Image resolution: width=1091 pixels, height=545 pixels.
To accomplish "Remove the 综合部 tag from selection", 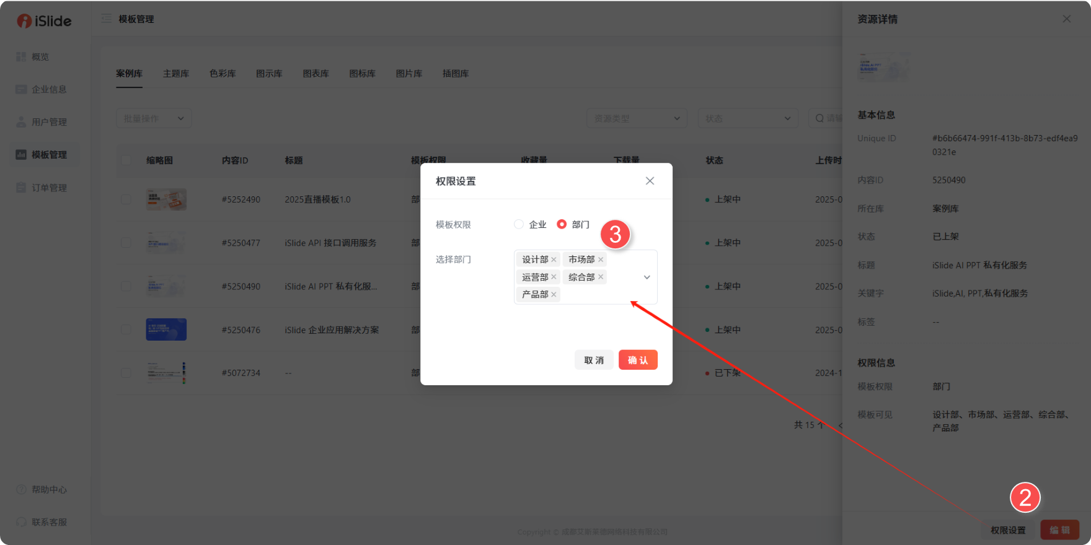I will pyautogui.click(x=601, y=277).
